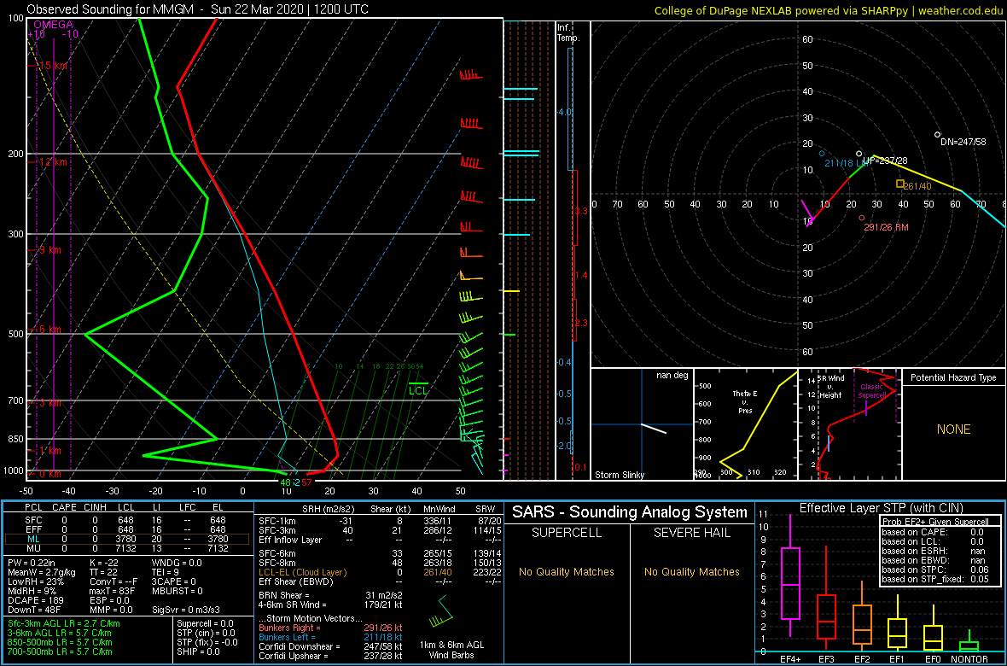The image size is (1007, 666).
Task: Click the OMEGA label on skew-T
Action: pos(53,25)
